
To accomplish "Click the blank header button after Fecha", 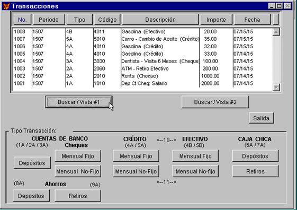I will (276, 20).
